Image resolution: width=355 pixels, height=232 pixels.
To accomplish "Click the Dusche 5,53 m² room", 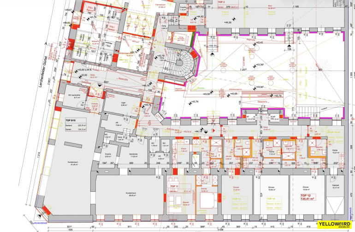I will pos(109,156).
